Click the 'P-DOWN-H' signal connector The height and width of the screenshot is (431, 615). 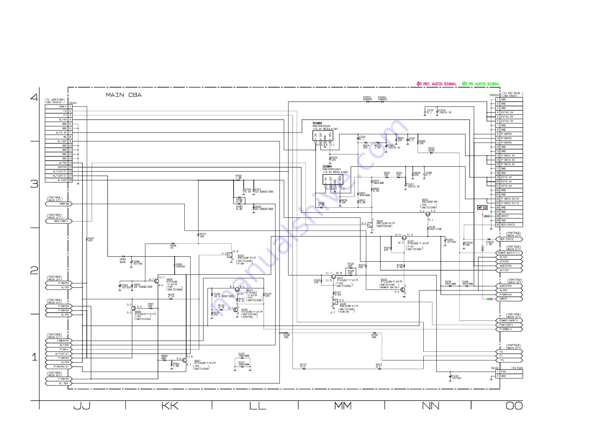pos(509,329)
